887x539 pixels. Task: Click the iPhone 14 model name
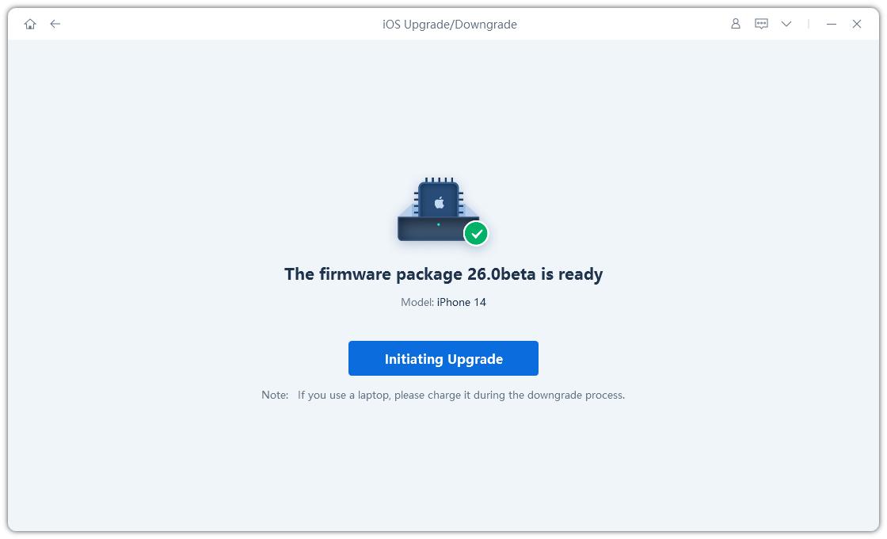pyautogui.click(x=462, y=302)
